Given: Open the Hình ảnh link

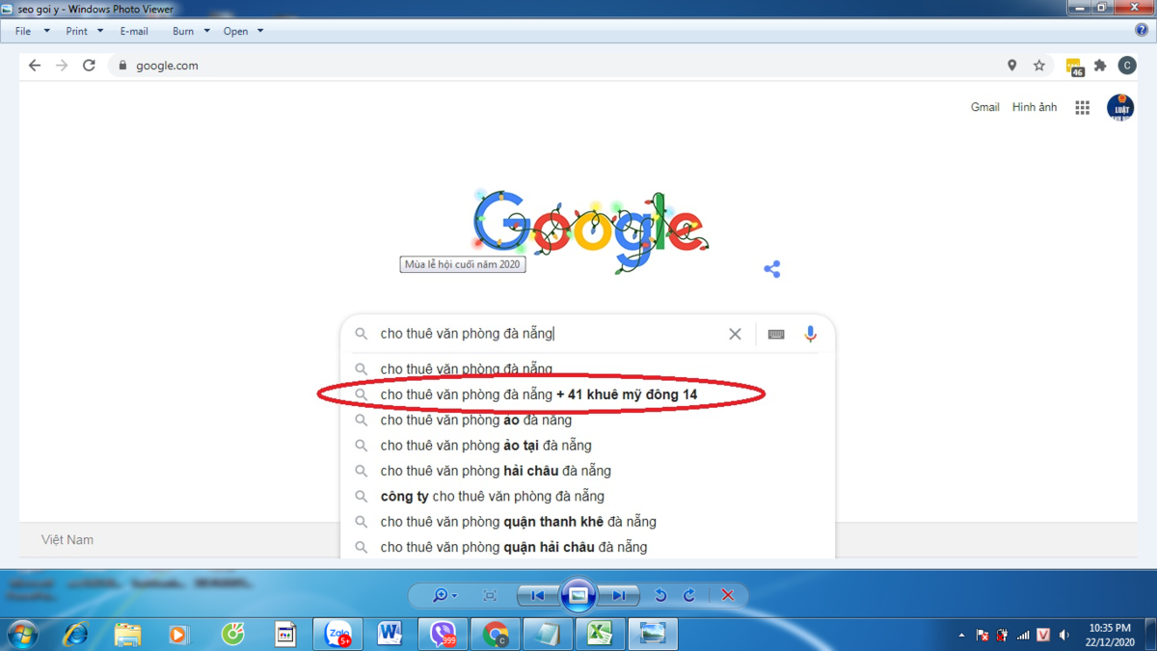Looking at the screenshot, I should (1035, 107).
